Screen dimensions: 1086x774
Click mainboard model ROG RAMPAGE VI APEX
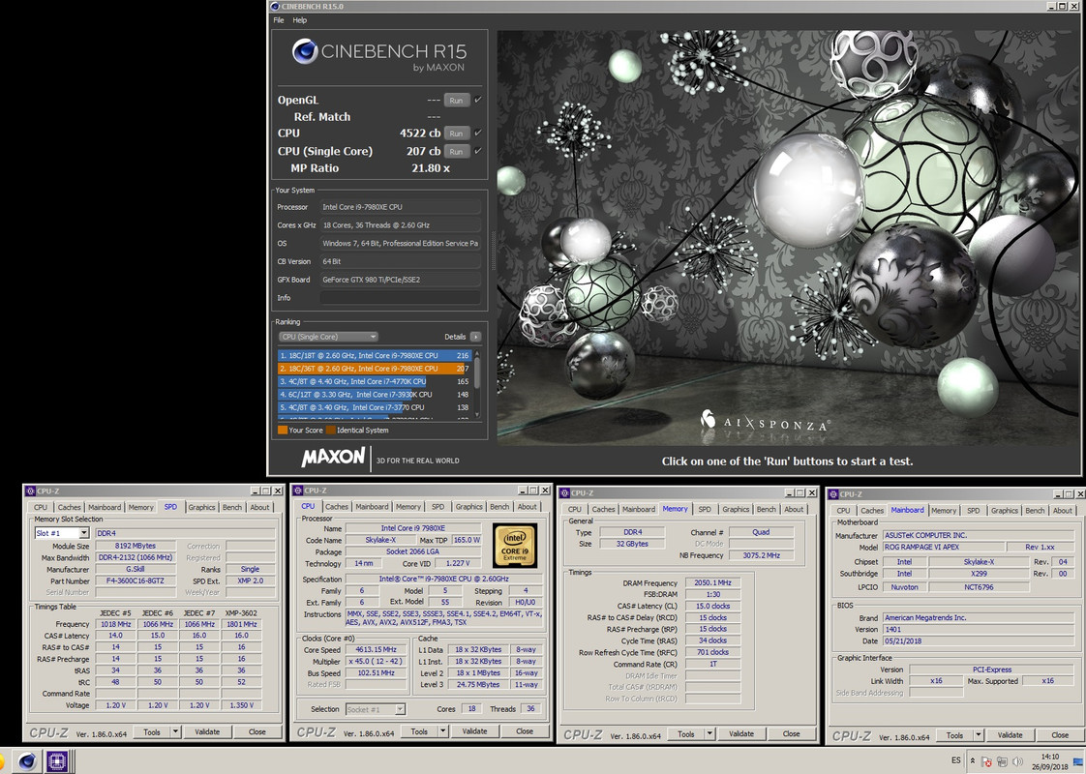click(x=944, y=547)
